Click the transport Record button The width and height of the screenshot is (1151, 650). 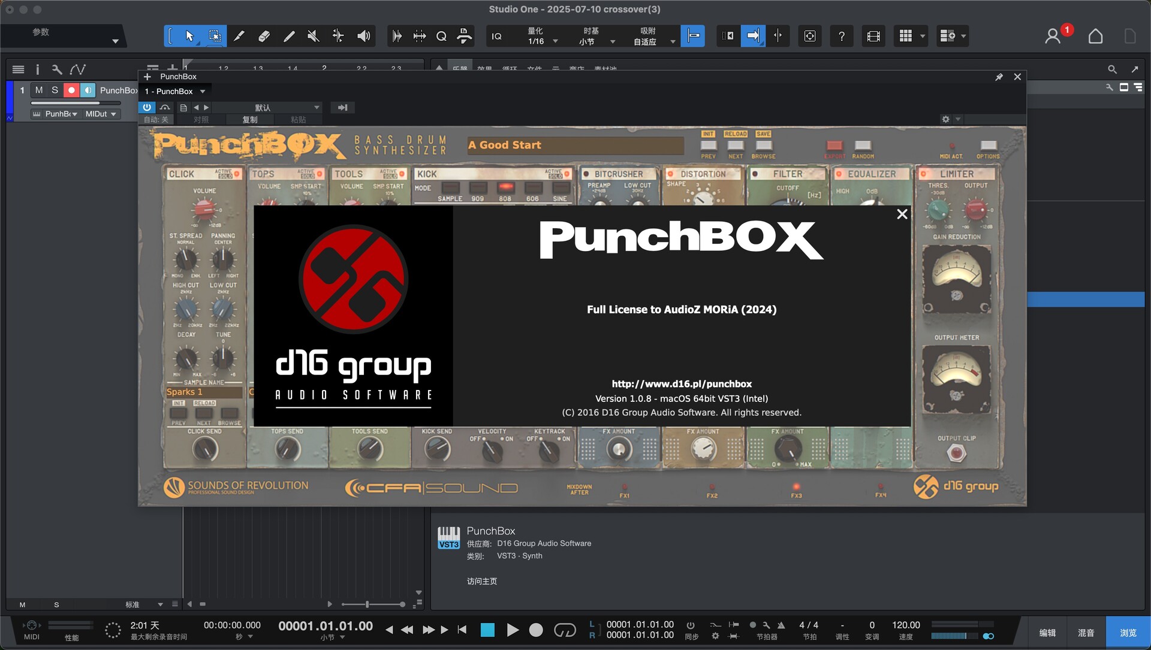536,630
